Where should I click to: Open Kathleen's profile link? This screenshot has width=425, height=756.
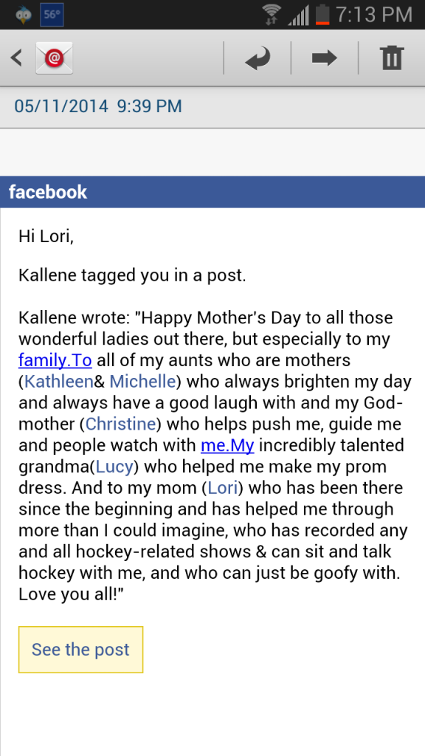tap(59, 382)
